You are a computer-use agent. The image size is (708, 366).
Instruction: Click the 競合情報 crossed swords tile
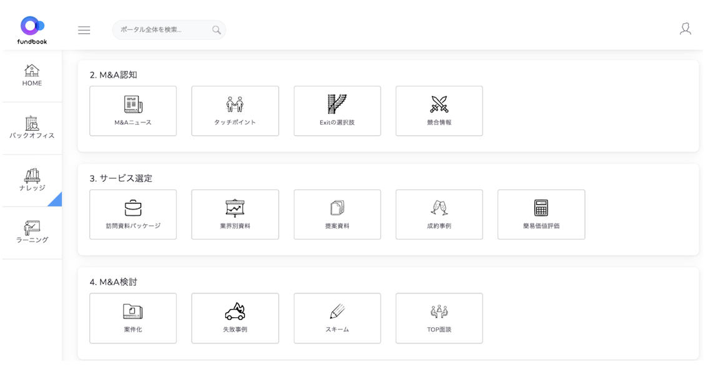pyautogui.click(x=440, y=111)
